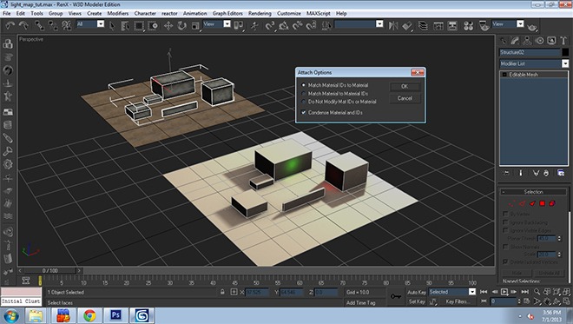Open the MAXScript menu
The image size is (573, 324).
pos(319,13)
